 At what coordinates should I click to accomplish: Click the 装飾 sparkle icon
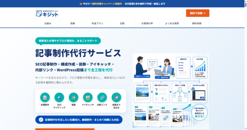tap(73, 98)
